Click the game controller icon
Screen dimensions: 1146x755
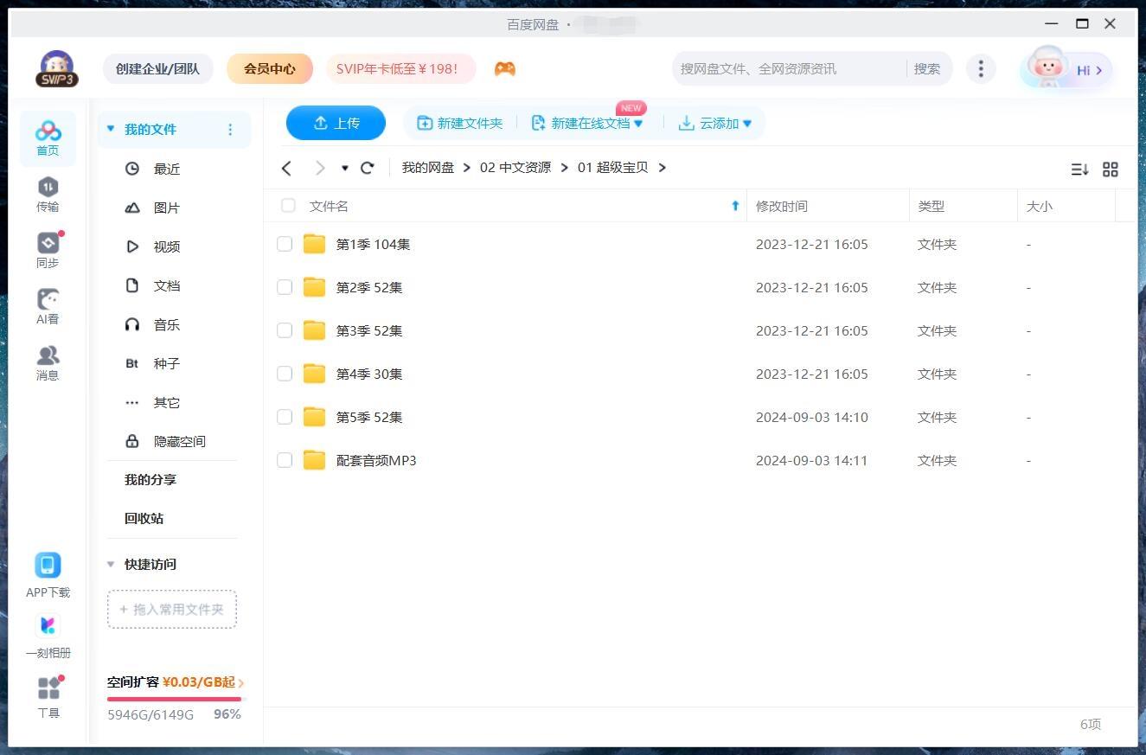[x=505, y=69]
